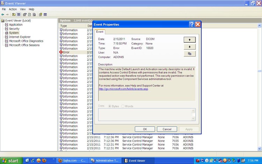262x164 pixels.
Task: Copy event details to the clipboard
Action: 189,54
